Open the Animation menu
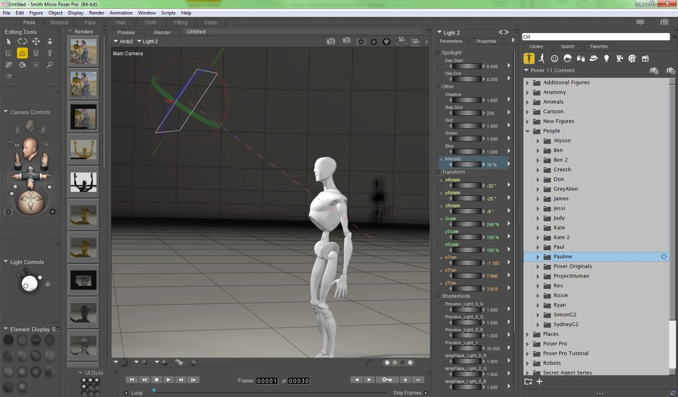The image size is (678, 397). (121, 13)
